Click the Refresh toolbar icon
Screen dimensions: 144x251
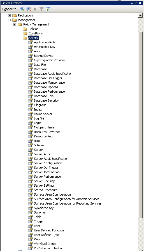(x=48, y=9)
